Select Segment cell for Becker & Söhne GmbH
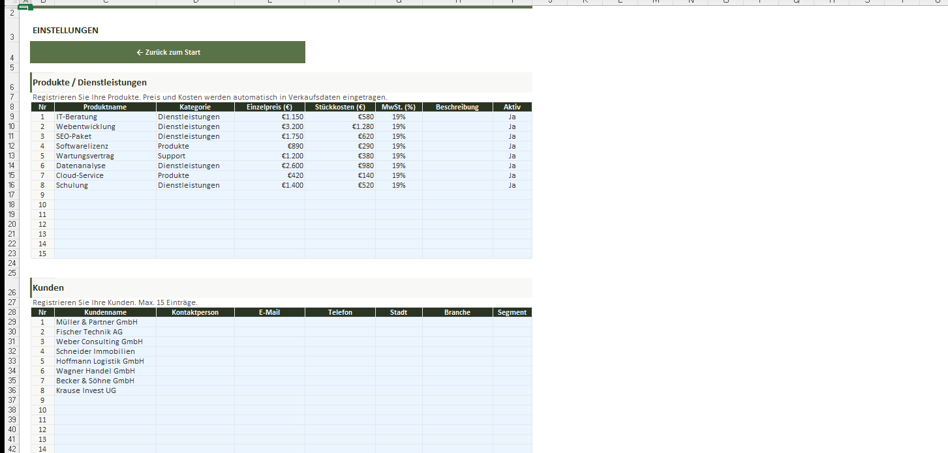This screenshot has width=948, height=453. click(512, 381)
